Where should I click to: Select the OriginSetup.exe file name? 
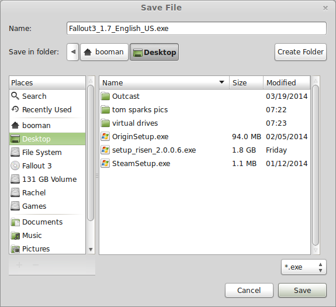coord(140,137)
